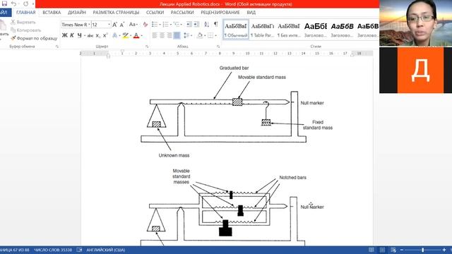Apply the red font color
The image size is (452, 254).
(136, 35)
